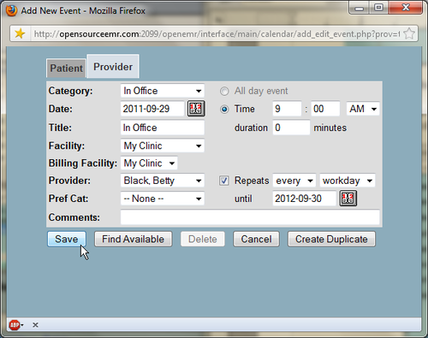This screenshot has height=338, width=428.
Task: Open the calendar picker beside until date
Action: [x=348, y=199]
